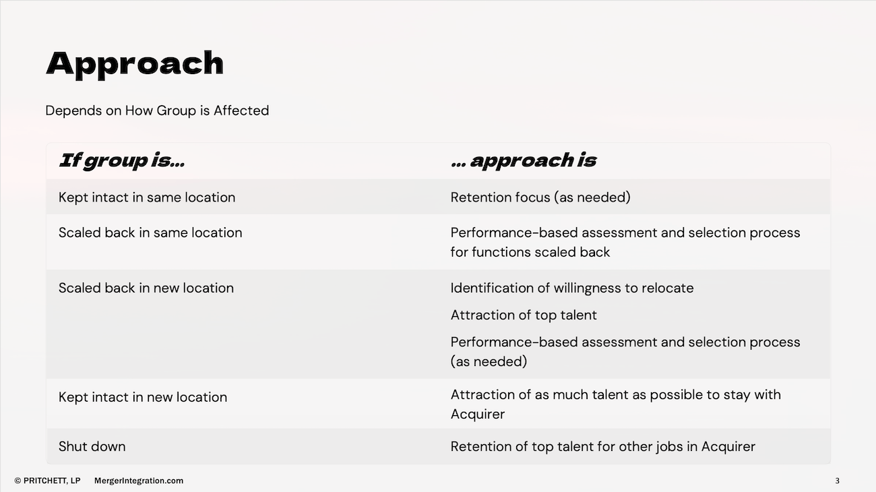This screenshot has width=876, height=492.
Task: Open the MergerIntegration.com footer link
Action: 139,481
